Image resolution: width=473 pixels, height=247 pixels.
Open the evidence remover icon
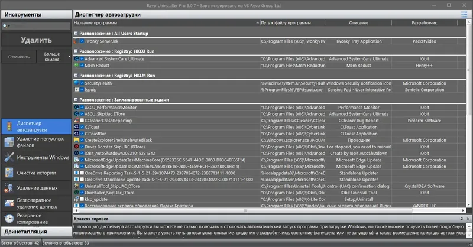click(x=9, y=187)
